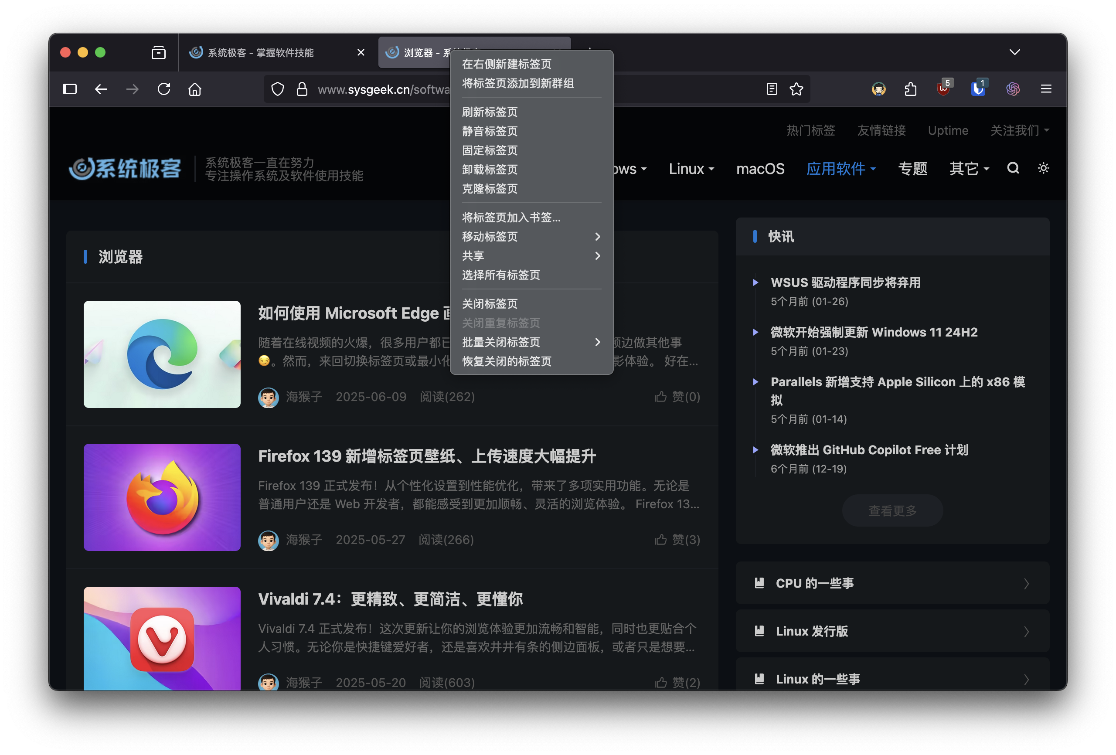Select 卸载标签页 menu entry
The image size is (1116, 755).
pos(531,170)
